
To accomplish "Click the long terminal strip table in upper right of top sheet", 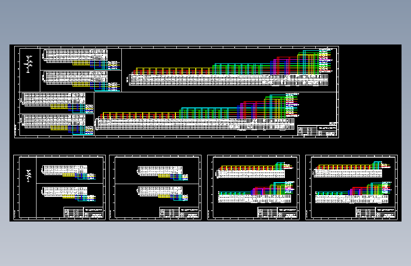I will 228,80.
